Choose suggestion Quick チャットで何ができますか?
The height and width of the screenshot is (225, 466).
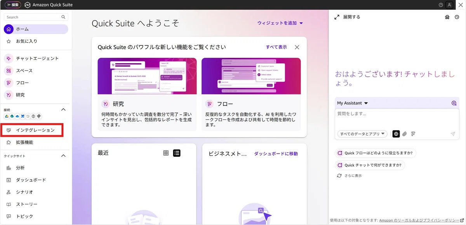pyautogui.click(x=370, y=165)
